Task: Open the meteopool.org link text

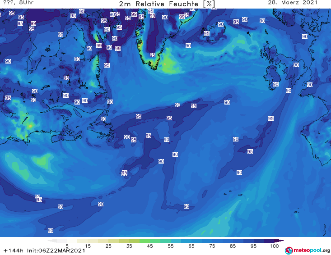Action: (312, 250)
